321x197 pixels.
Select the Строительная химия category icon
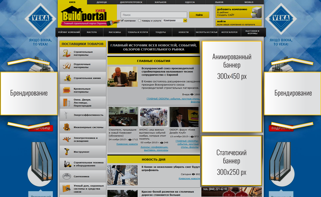point(67,78)
